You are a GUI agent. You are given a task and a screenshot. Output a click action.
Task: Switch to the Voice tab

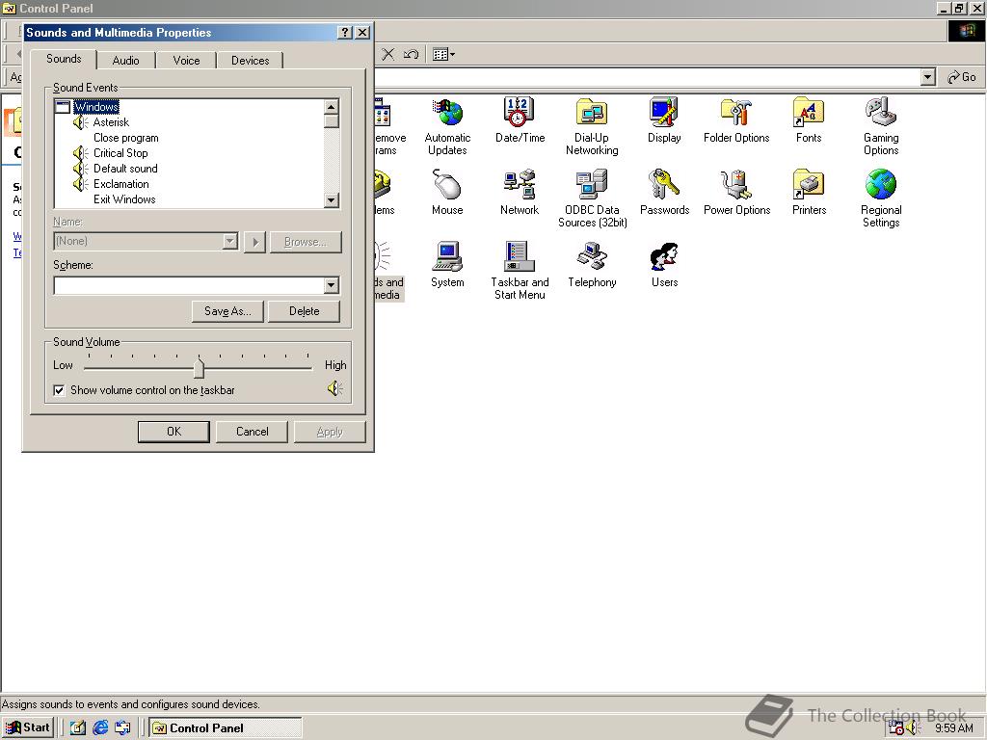(x=186, y=61)
